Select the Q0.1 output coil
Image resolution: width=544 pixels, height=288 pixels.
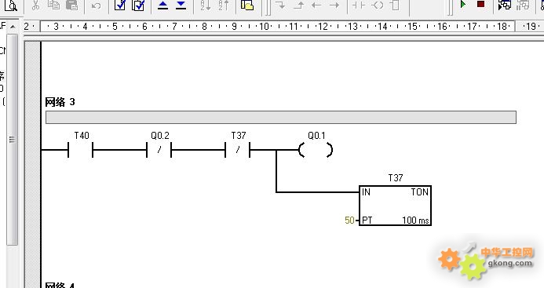(316, 150)
